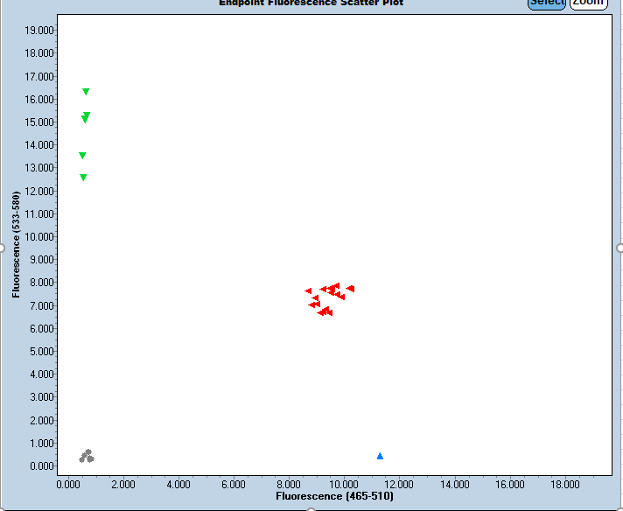Switch to Zoom mode button

click(x=589, y=3)
